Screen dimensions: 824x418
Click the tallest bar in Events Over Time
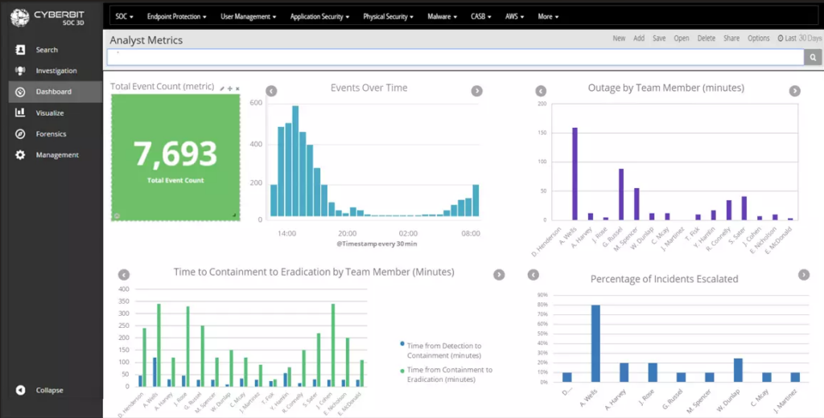[x=295, y=162]
